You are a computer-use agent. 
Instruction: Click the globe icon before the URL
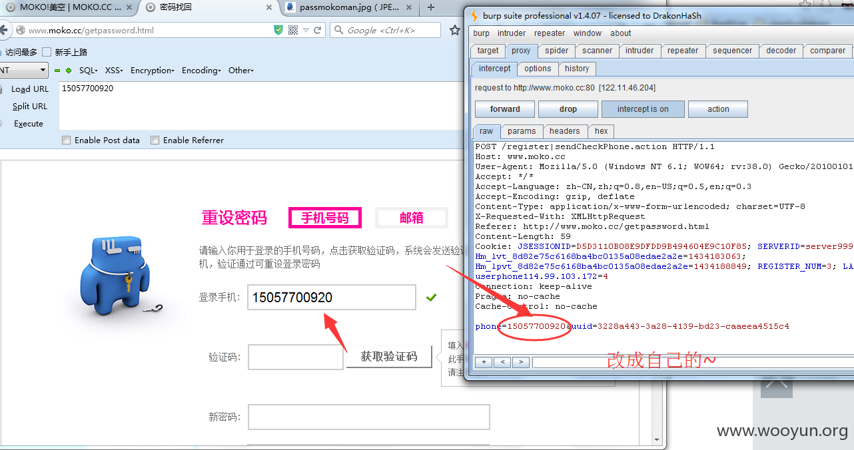pyautogui.click(x=21, y=30)
